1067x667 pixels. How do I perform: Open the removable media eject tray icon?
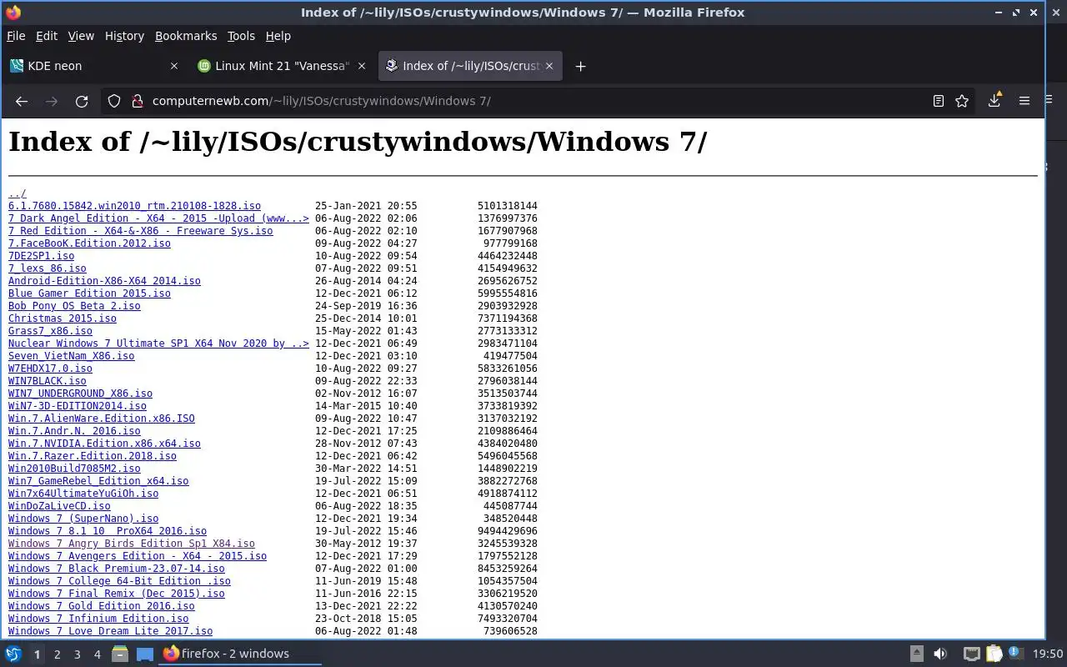click(916, 654)
